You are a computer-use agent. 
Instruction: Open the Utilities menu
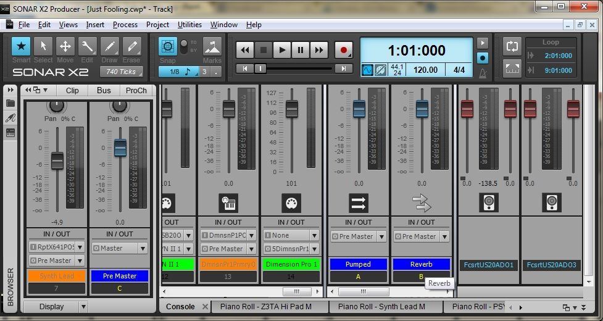coord(189,25)
